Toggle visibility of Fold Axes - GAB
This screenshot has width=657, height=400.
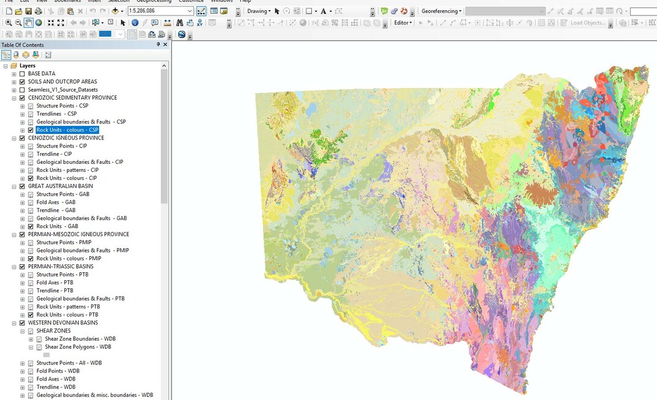30,202
